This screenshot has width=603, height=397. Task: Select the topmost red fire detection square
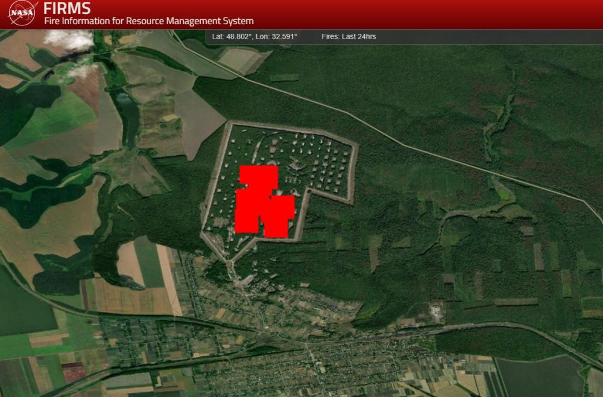(x=259, y=176)
